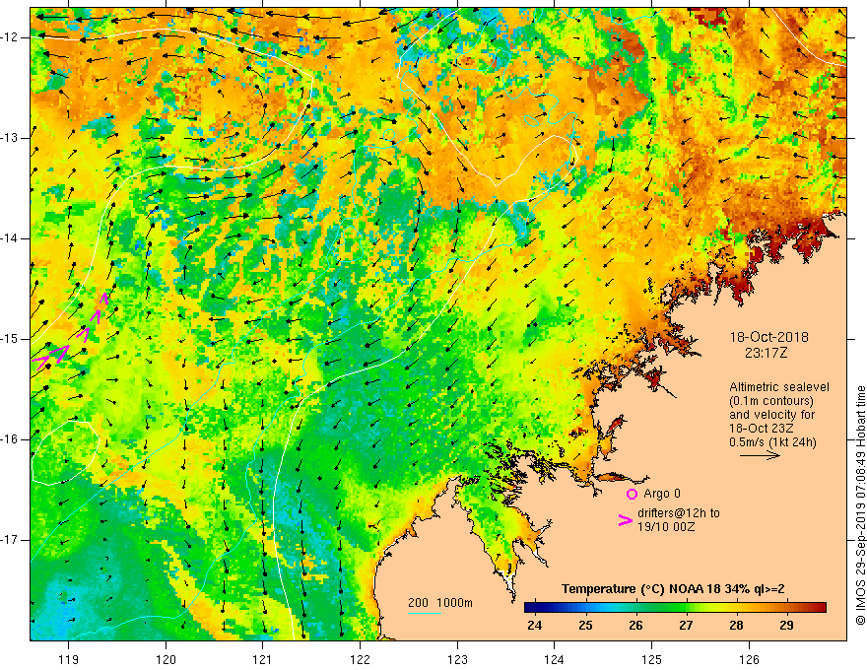Click the latitude label -14
867x670 pixels.
point(10,238)
